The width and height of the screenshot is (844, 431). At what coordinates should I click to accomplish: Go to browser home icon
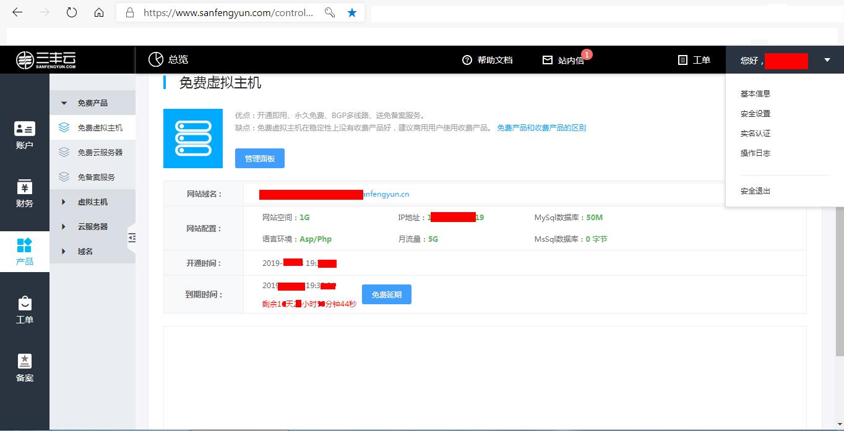click(x=99, y=12)
